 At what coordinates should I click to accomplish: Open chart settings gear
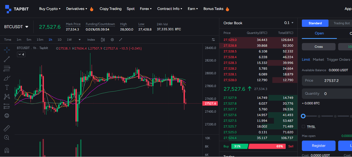112,40
